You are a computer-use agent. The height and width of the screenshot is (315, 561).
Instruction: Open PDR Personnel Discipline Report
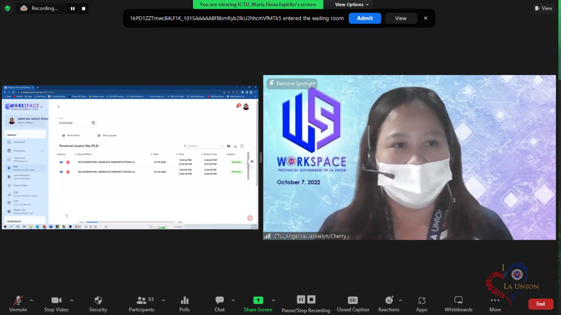[25, 194]
